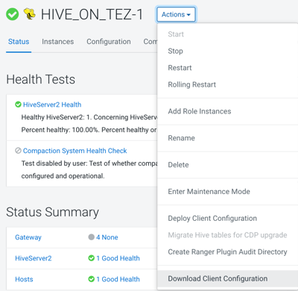Choose Deploy Client Configuration
298x291 pixels.
click(x=212, y=218)
